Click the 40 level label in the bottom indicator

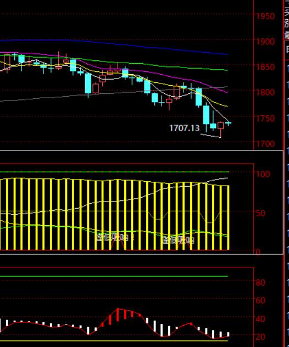click(x=260, y=319)
